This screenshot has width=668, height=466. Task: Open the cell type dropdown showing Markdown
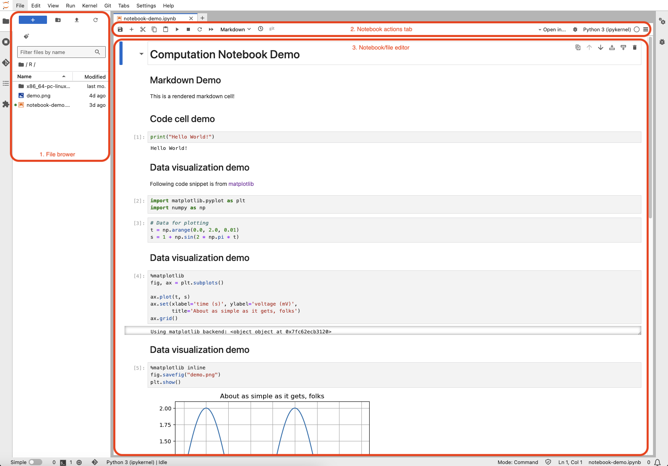coord(235,29)
